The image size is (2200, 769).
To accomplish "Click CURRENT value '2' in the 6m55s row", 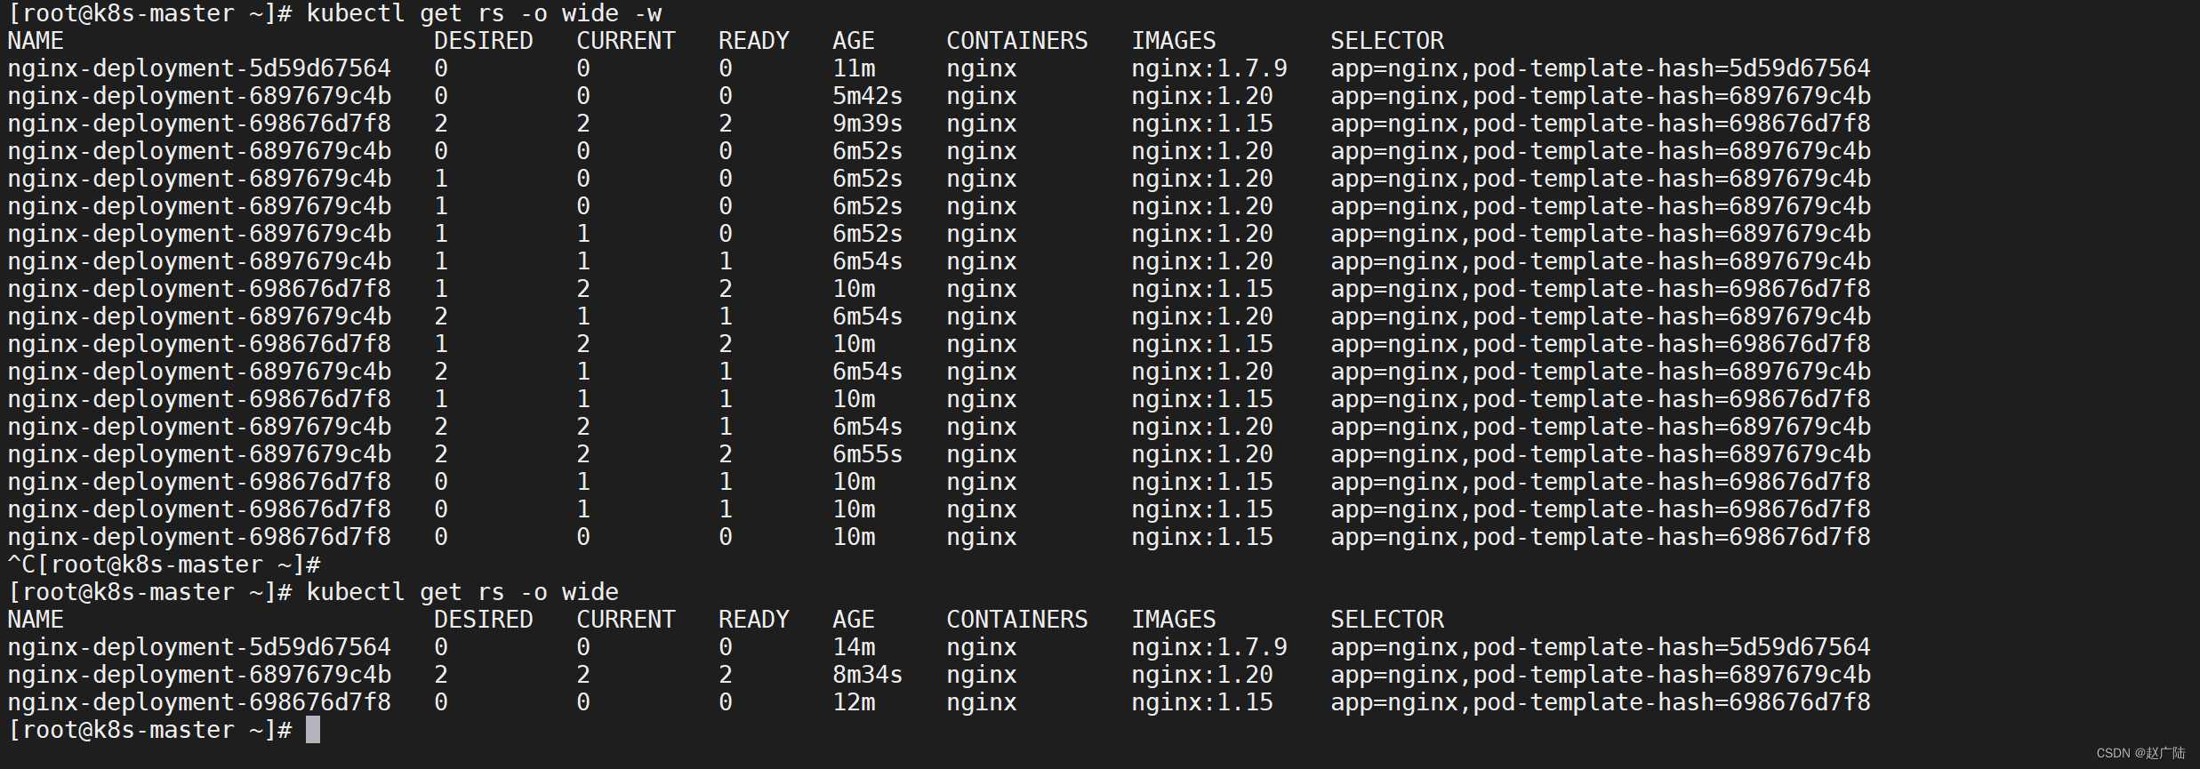I will (x=583, y=454).
